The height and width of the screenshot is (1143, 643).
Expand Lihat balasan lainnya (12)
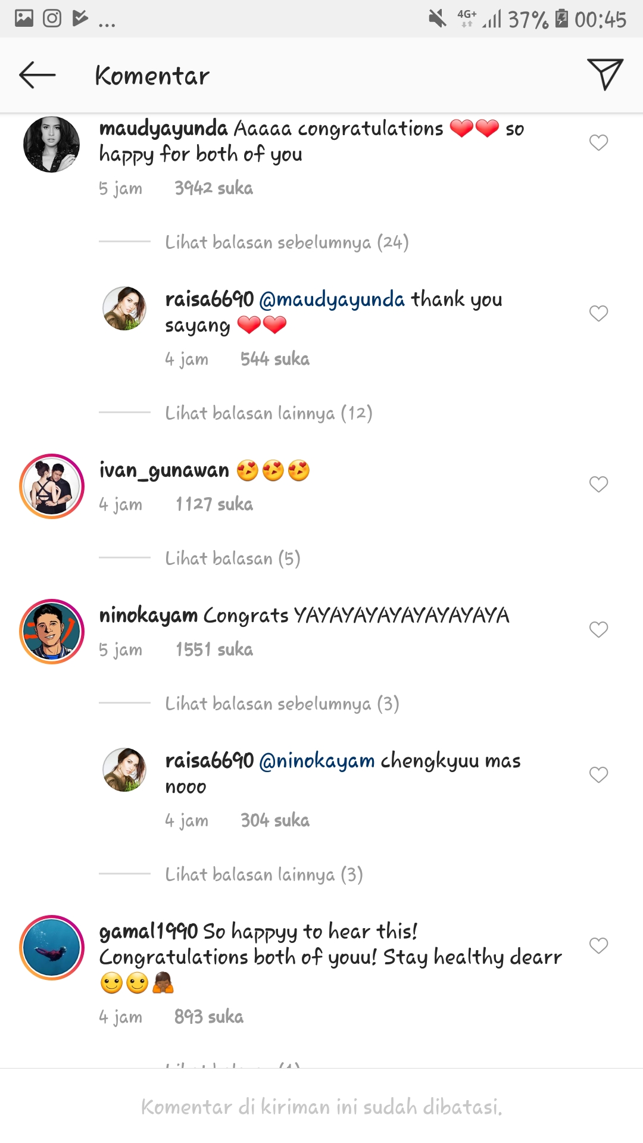click(x=269, y=413)
